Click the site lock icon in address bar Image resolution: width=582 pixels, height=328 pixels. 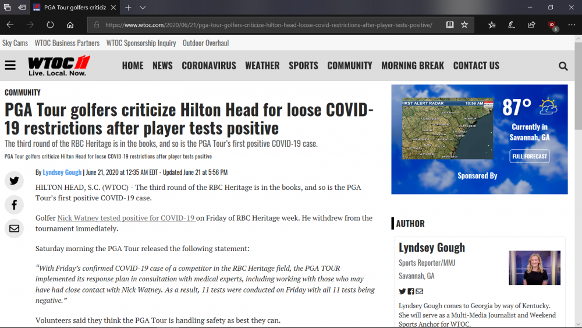[x=97, y=25]
